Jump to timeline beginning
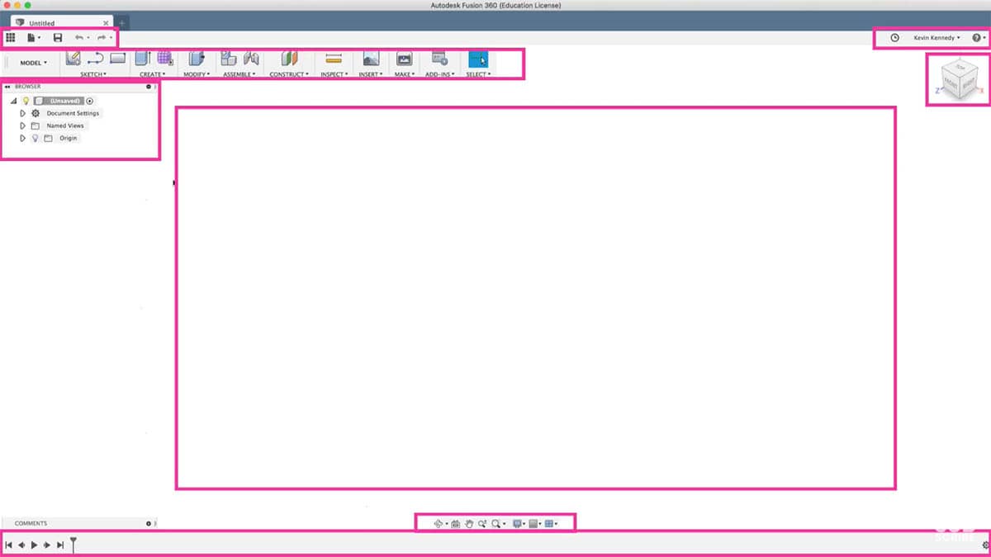Image resolution: width=991 pixels, height=557 pixels. pyautogui.click(x=8, y=545)
